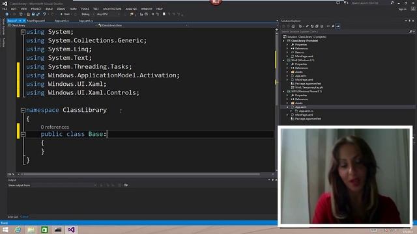Select Assets folder under Win8 project
The width and height of the screenshot is (417, 234).
pyautogui.click(x=298, y=72)
